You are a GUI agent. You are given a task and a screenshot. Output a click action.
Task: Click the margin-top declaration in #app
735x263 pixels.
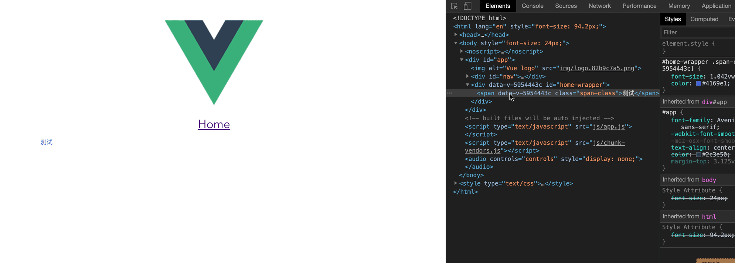coord(703,162)
